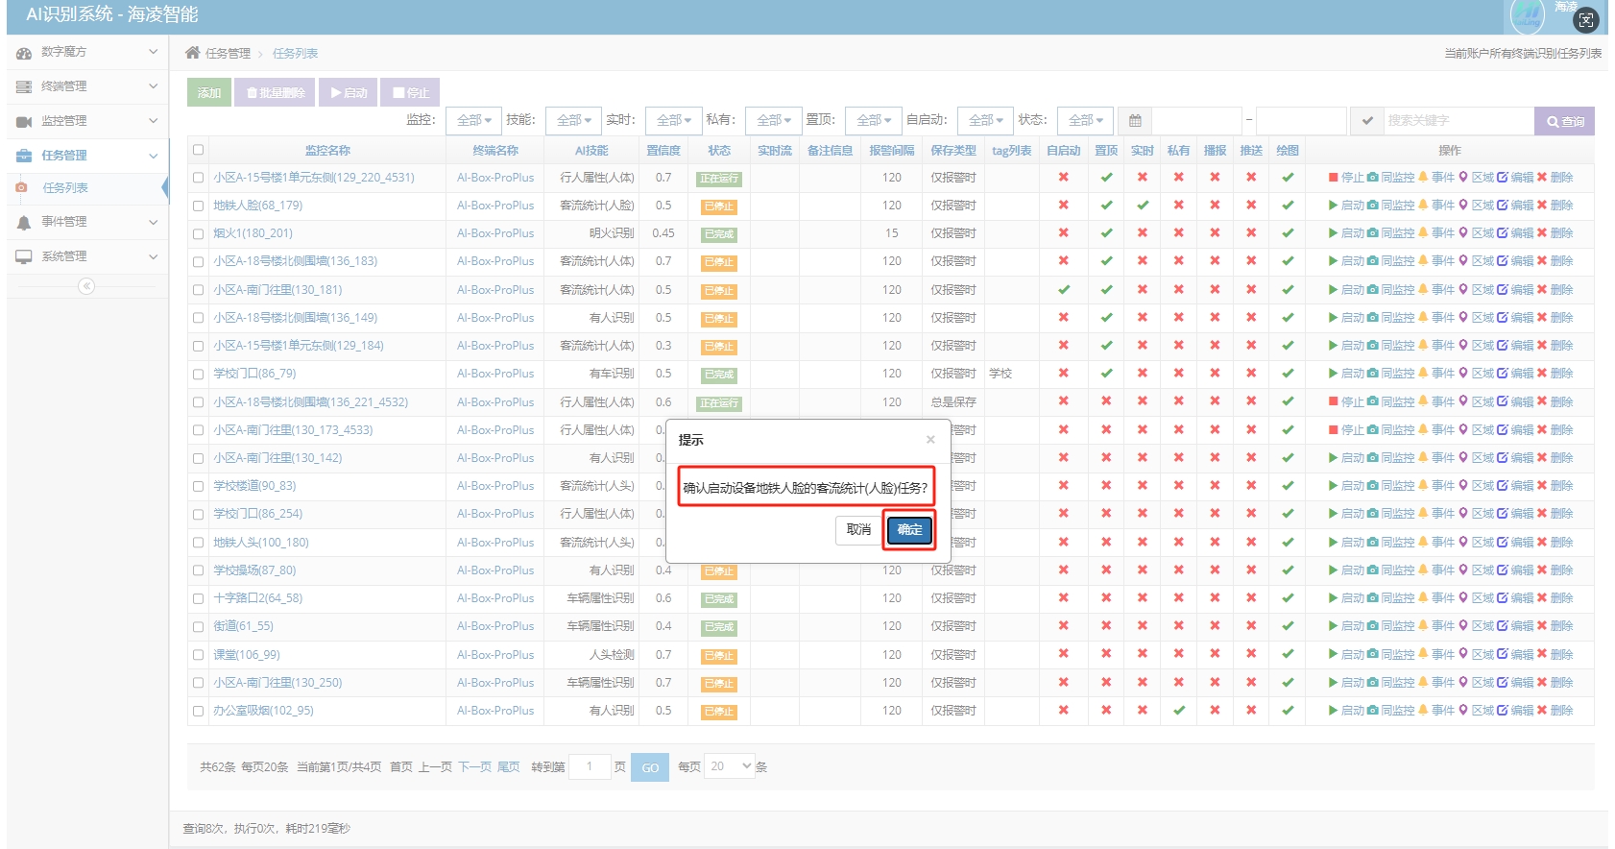Check the box for 地铁人脸(68_179)
The image size is (1615, 849).
(198, 206)
